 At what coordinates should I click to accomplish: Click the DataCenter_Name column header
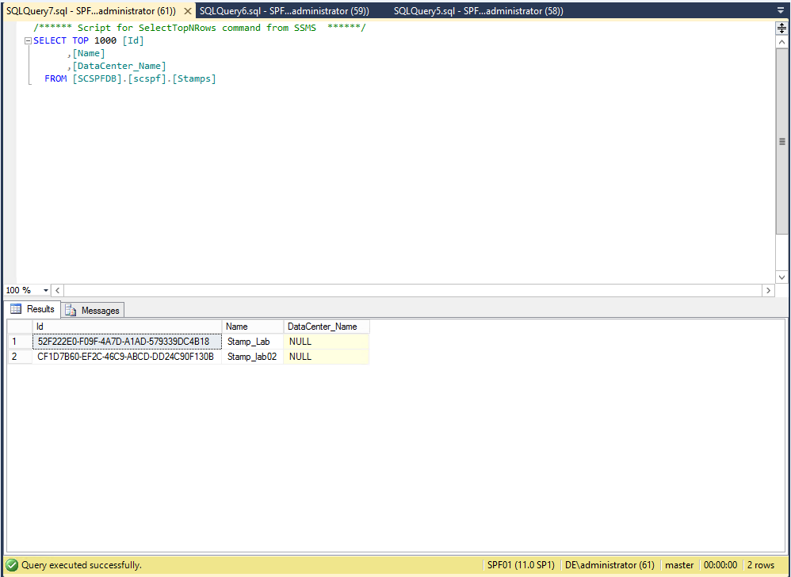point(326,327)
